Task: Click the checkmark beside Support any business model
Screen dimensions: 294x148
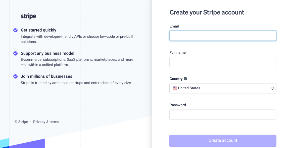Action: click(15, 53)
